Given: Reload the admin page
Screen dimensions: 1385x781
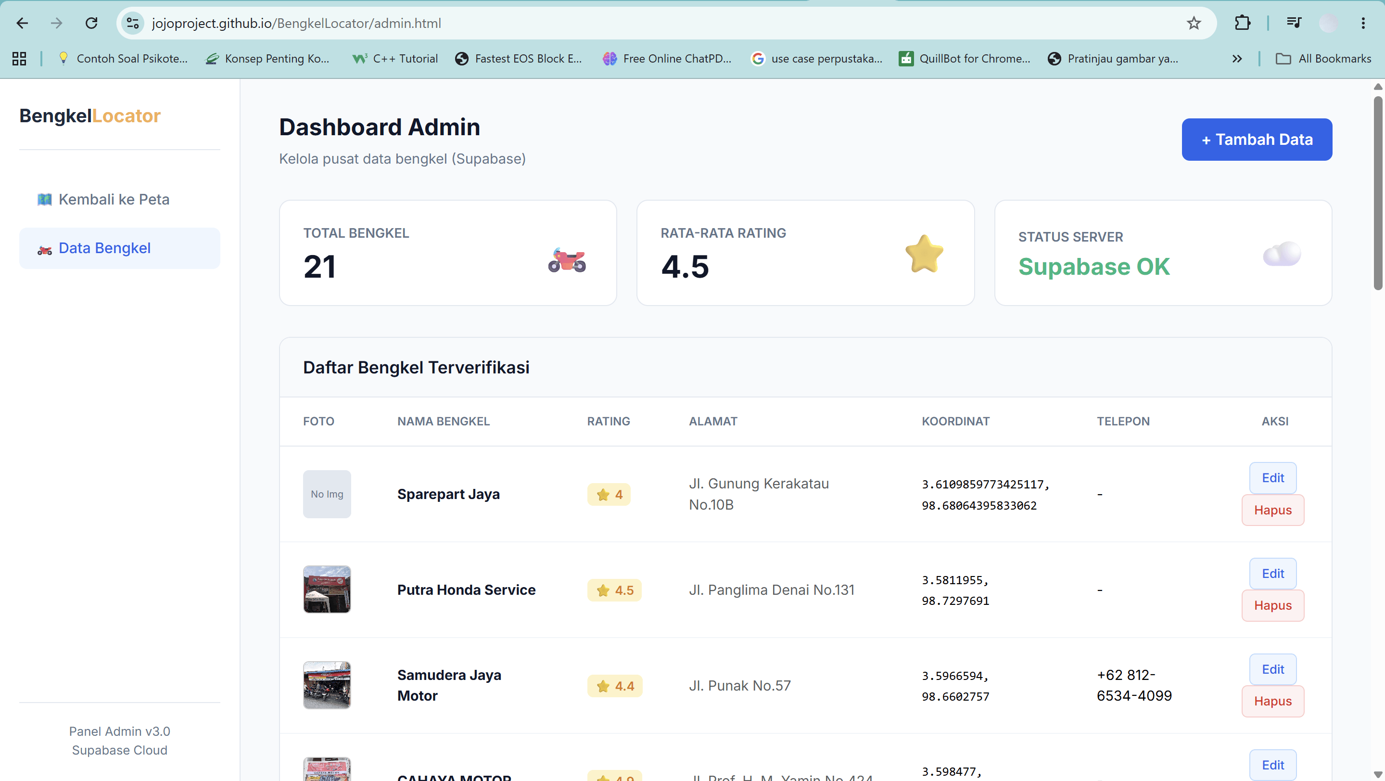Looking at the screenshot, I should click(91, 23).
